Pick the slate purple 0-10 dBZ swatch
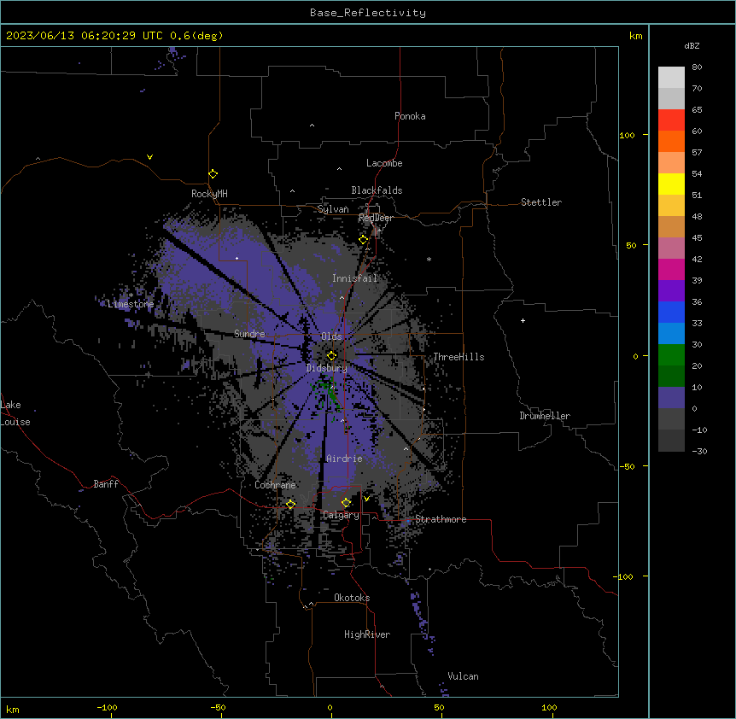Screen dimensions: 736x719 point(671,398)
